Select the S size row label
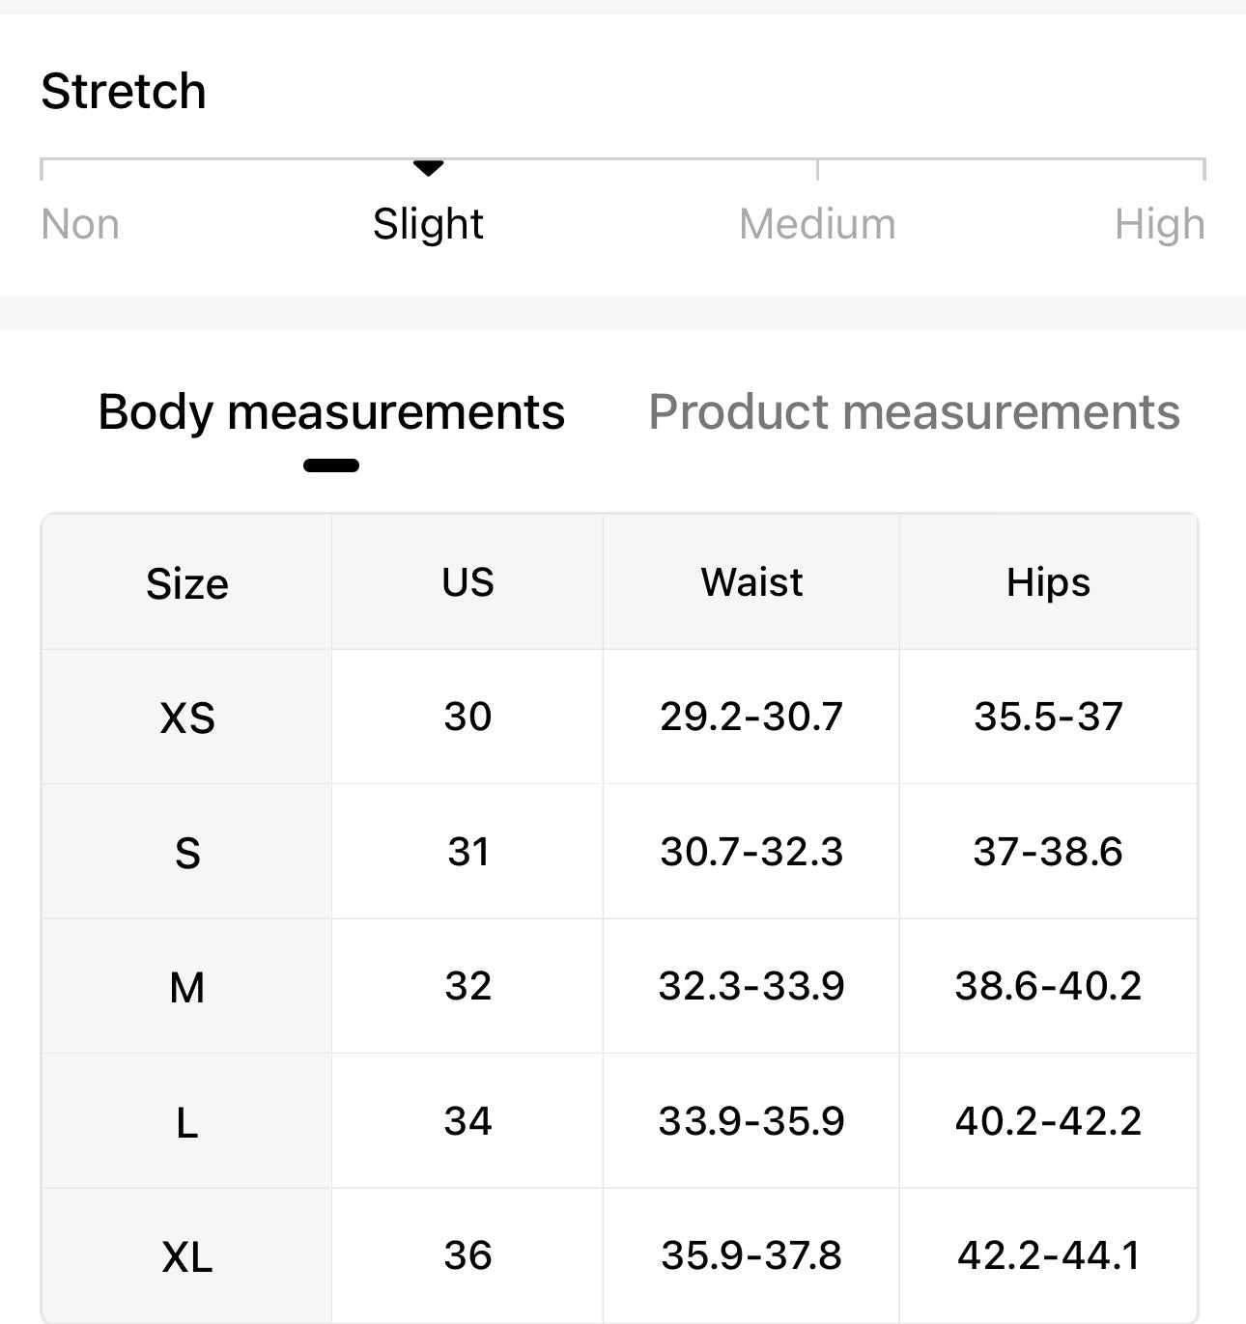This screenshot has height=1324, width=1246. [187, 853]
